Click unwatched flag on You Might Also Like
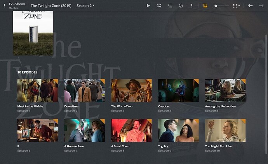 [x=244, y=121]
